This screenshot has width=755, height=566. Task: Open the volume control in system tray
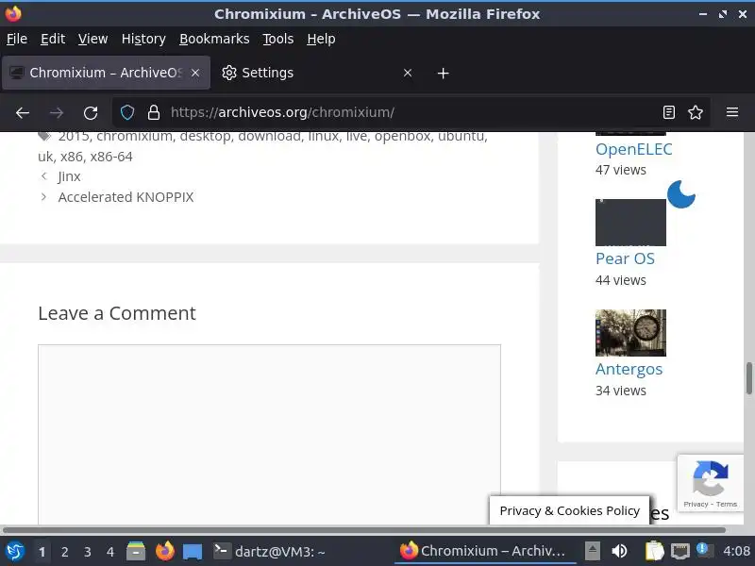click(x=619, y=551)
